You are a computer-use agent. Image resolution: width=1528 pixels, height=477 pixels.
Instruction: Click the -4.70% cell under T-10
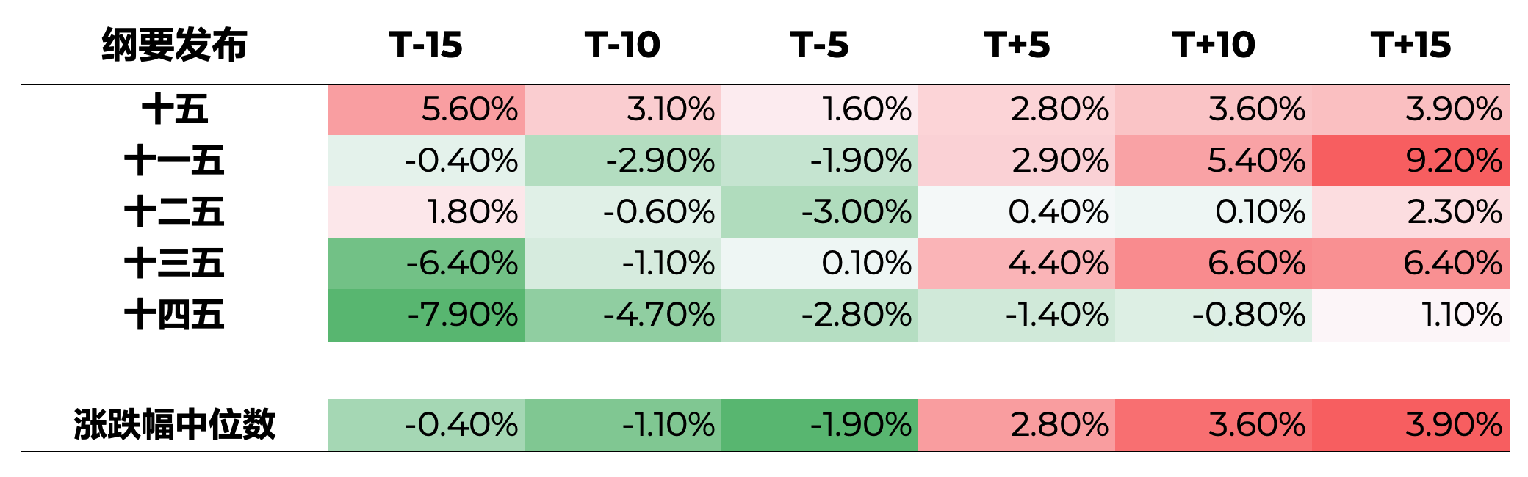623,315
